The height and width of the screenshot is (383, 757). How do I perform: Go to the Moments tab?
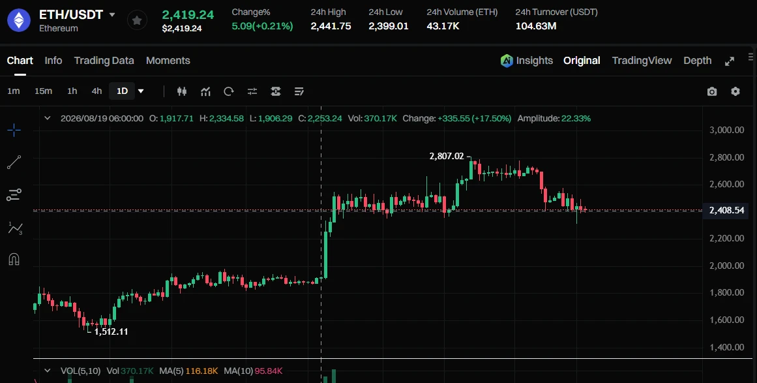tap(168, 61)
